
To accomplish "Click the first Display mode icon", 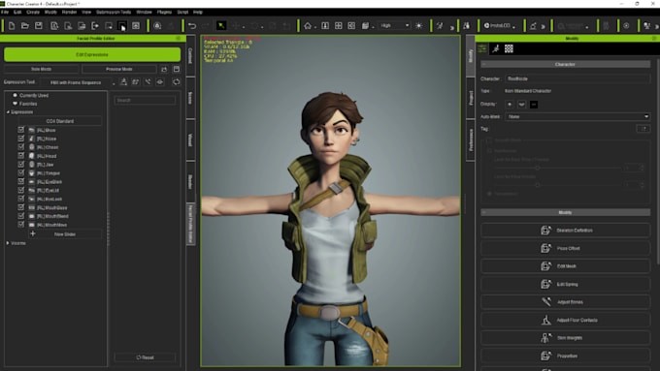I will pyautogui.click(x=510, y=105).
